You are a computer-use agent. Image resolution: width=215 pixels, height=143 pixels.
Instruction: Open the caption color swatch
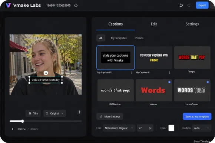tap(171, 128)
